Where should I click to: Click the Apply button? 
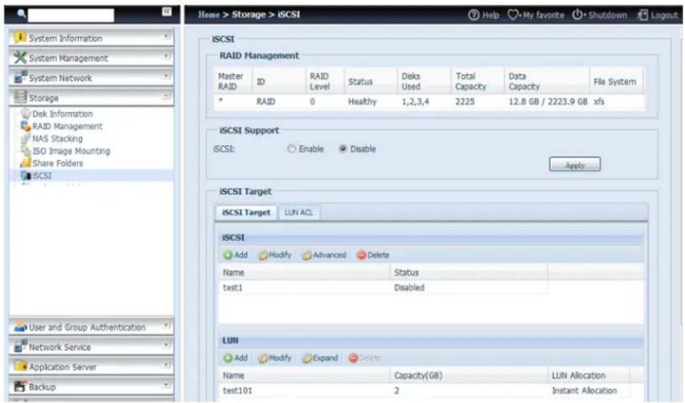(574, 164)
